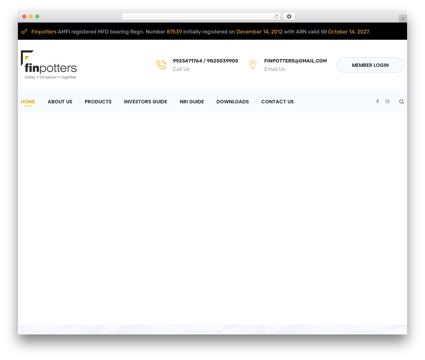Click the location pin icon beside Email Us
This screenshot has height=360, width=425.
pos(253,64)
